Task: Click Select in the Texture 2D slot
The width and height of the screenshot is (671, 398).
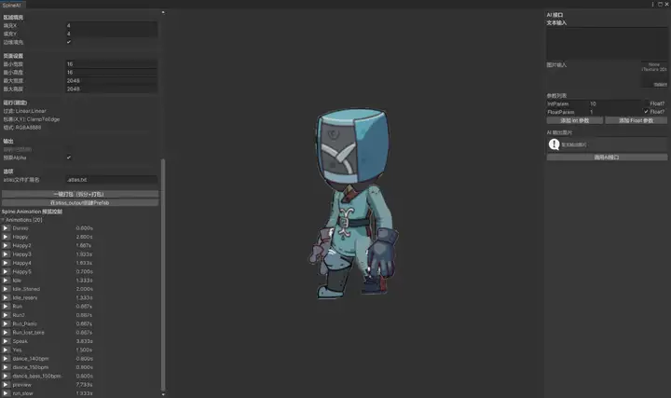Action: [x=660, y=84]
